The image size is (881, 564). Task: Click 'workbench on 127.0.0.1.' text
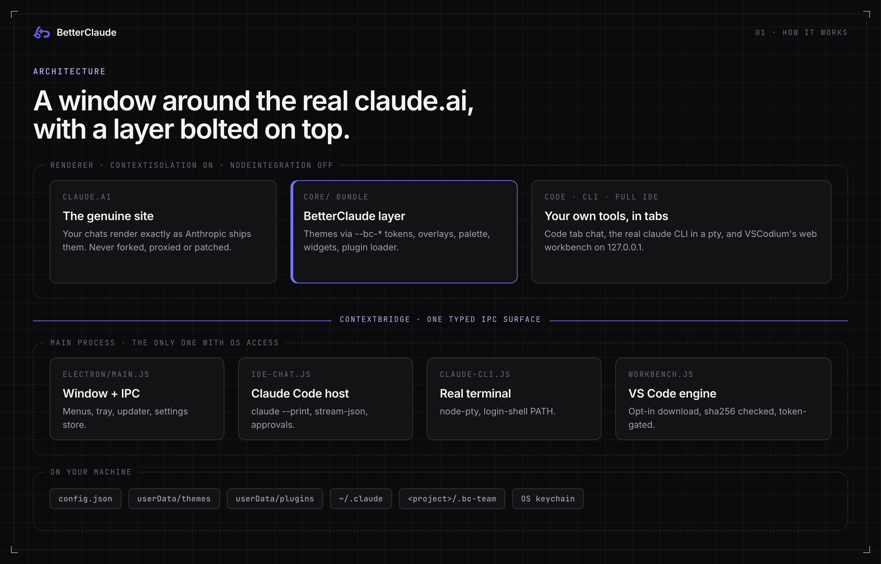[594, 247]
